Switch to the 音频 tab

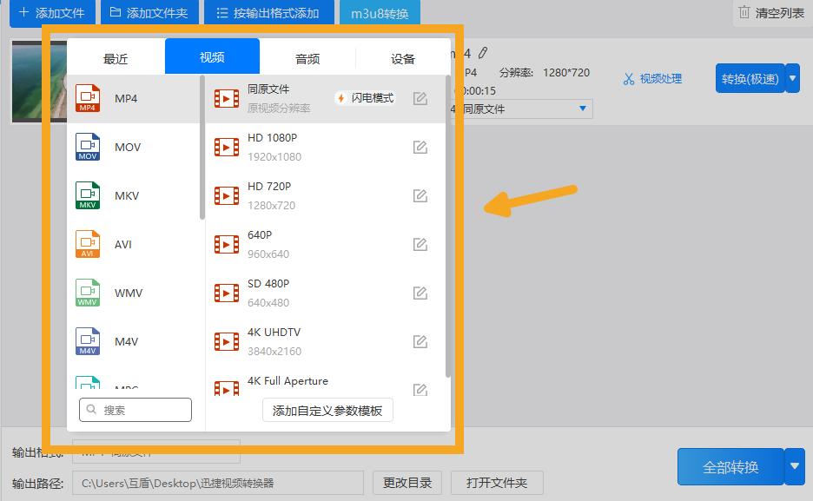[307, 57]
